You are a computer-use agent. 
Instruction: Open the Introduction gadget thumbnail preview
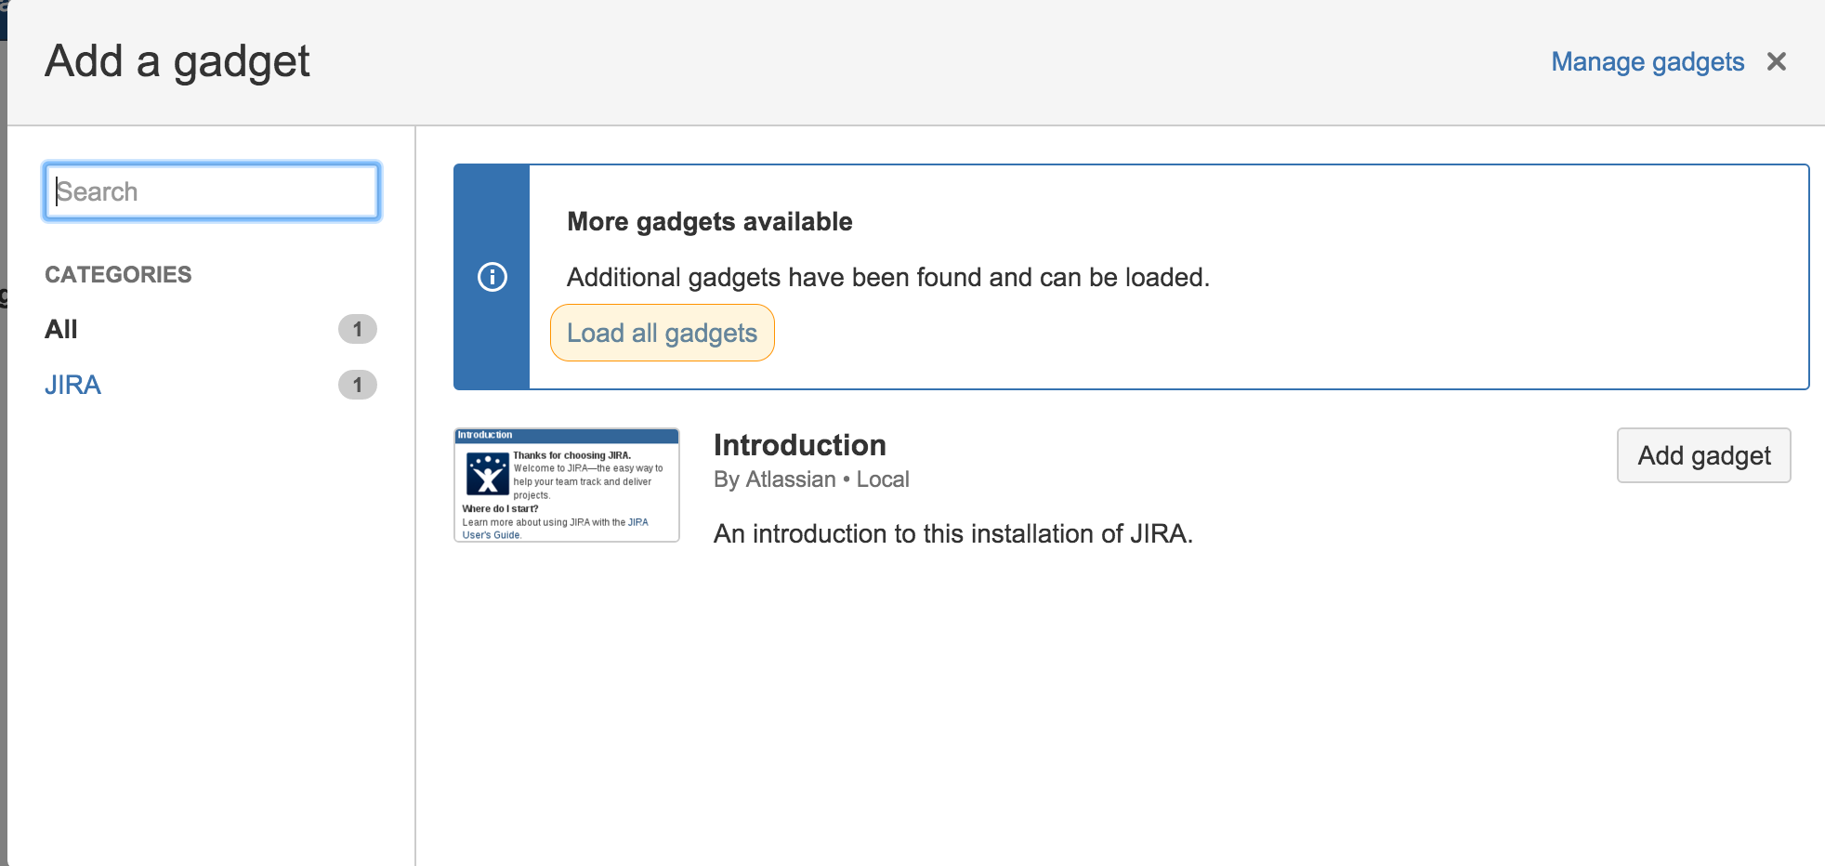[x=567, y=485]
